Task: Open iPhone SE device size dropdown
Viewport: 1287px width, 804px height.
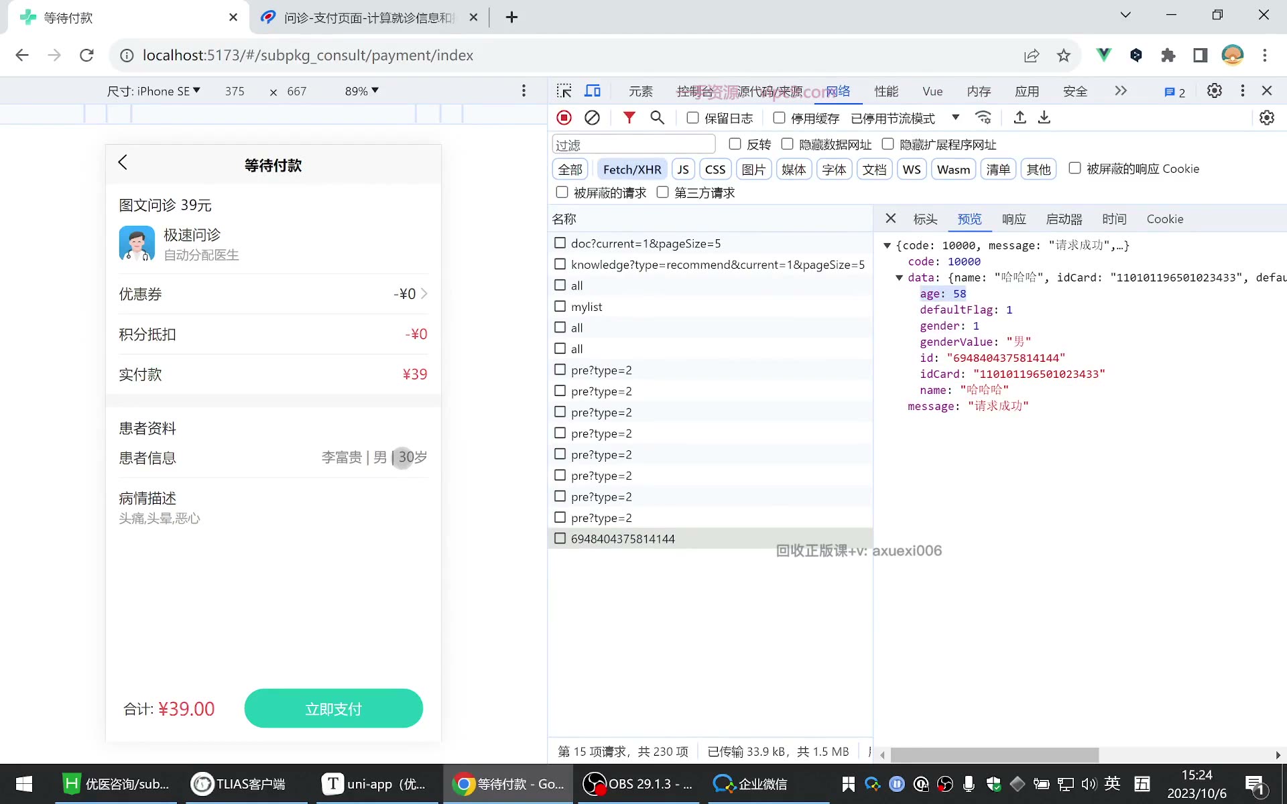Action: (154, 91)
